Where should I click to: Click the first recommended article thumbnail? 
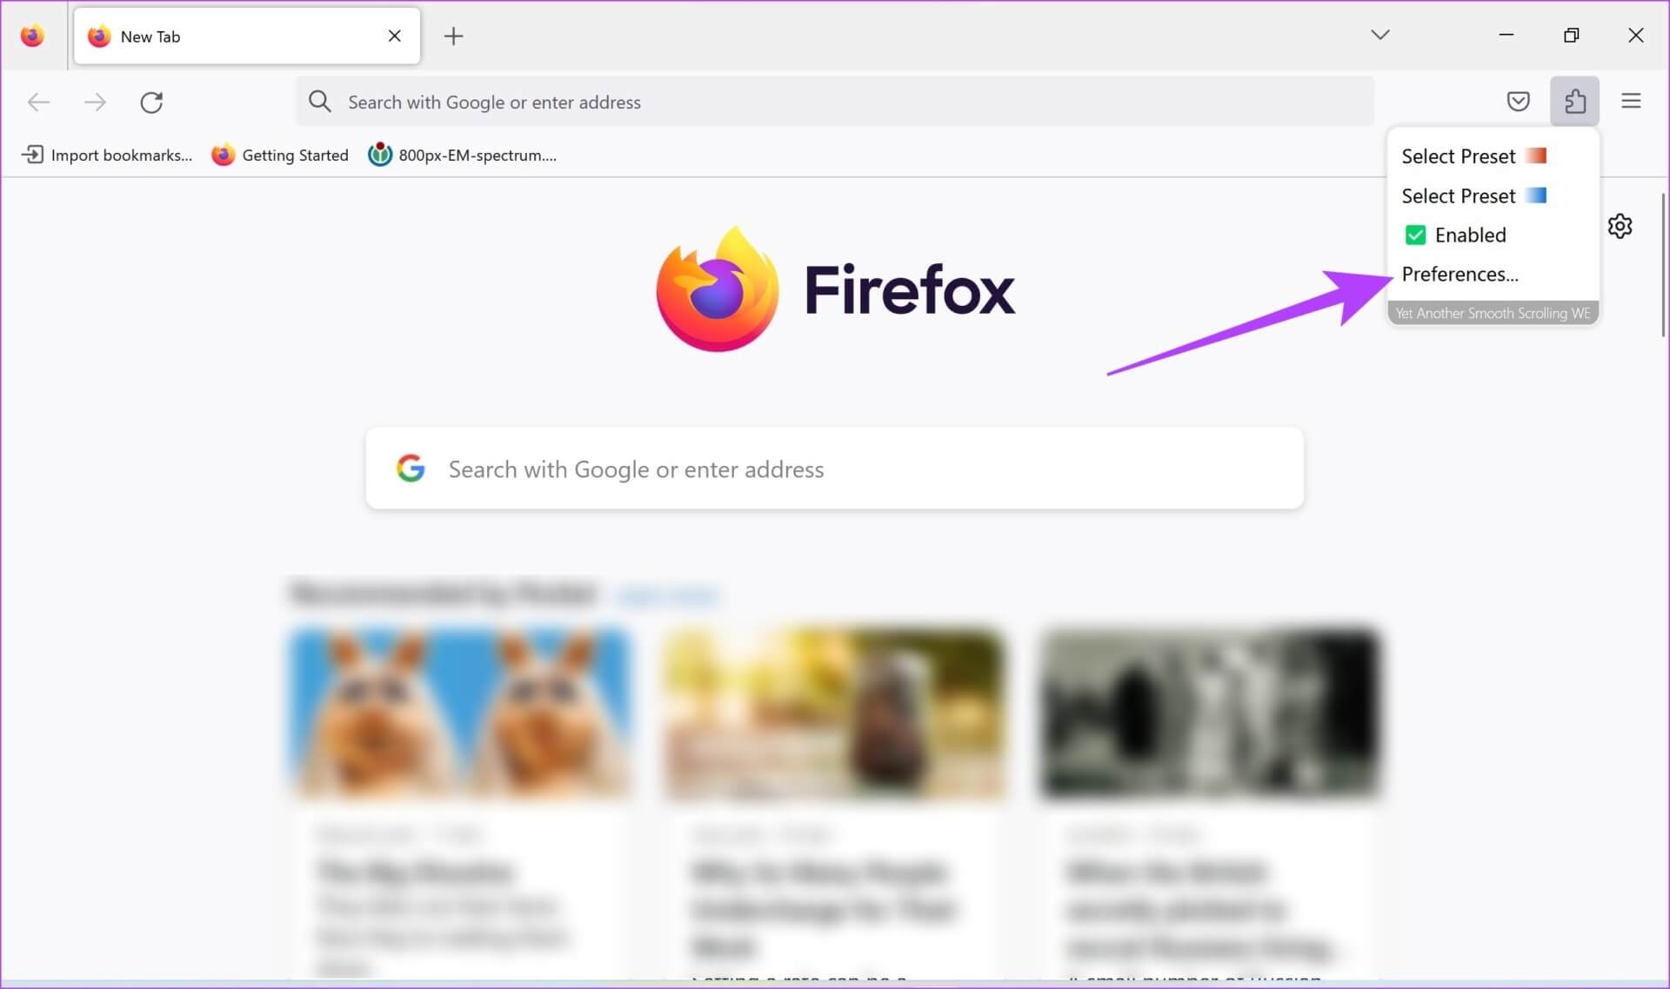pos(459,711)
